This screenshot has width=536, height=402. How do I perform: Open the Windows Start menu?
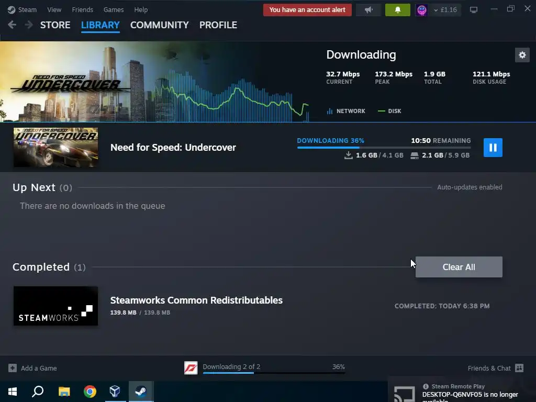(x=13, y=392)
